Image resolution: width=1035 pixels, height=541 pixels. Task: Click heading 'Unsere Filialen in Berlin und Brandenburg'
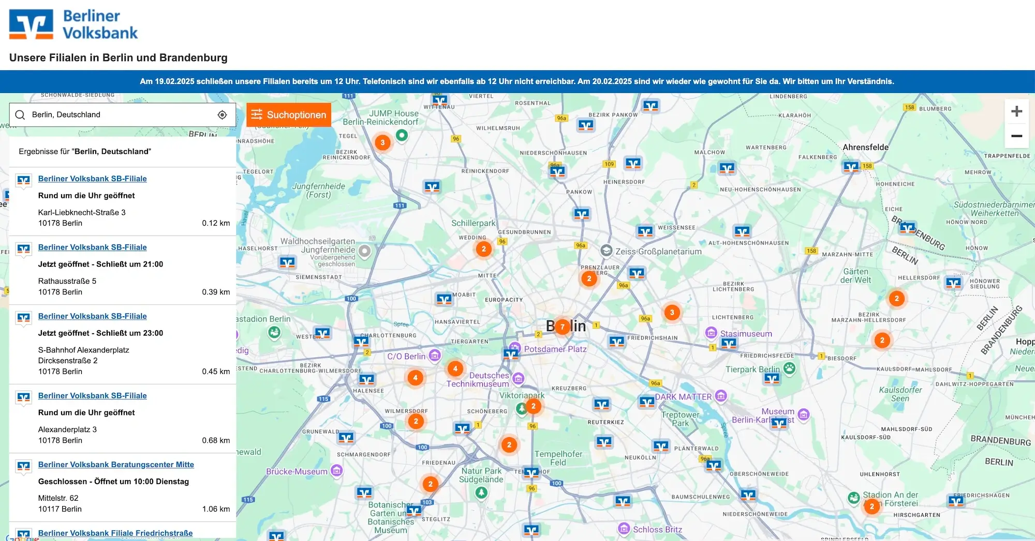[119, 57]
